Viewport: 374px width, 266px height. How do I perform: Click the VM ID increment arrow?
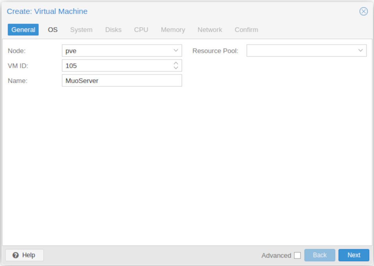point(176,64)
